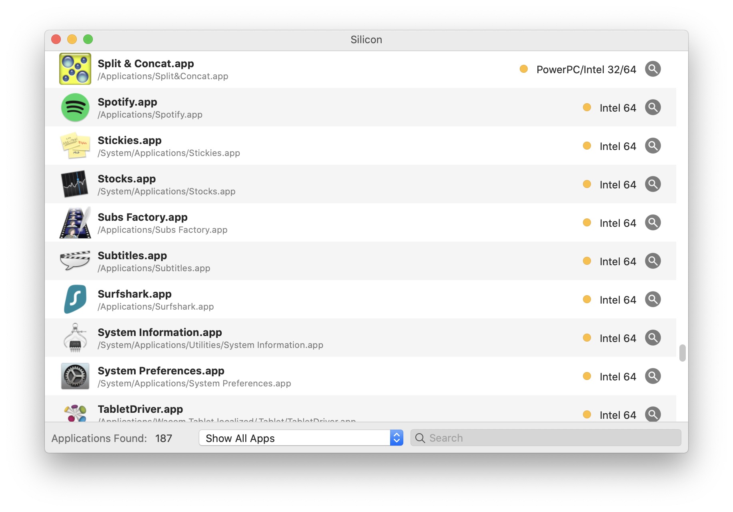Click the Intel 64 label for Stocks
Screen dimensions: 733x512
click(618, 185)
